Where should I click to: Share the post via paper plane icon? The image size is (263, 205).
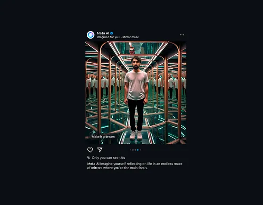pyautogui.click(x=100, y=150)
